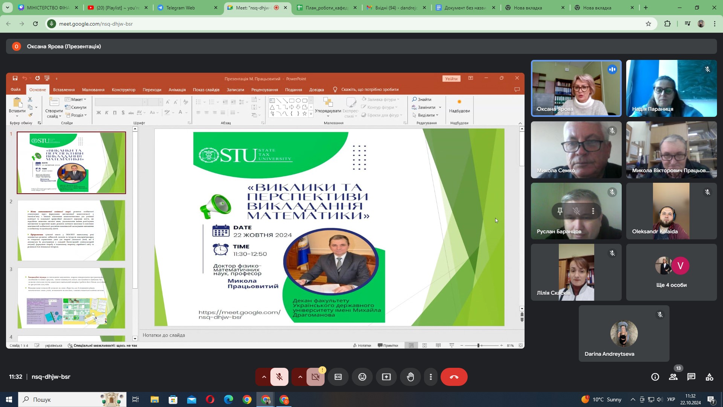Open Chrome three-dot menu
Viewport: 723px width, 407px height.
coord(715,24)
